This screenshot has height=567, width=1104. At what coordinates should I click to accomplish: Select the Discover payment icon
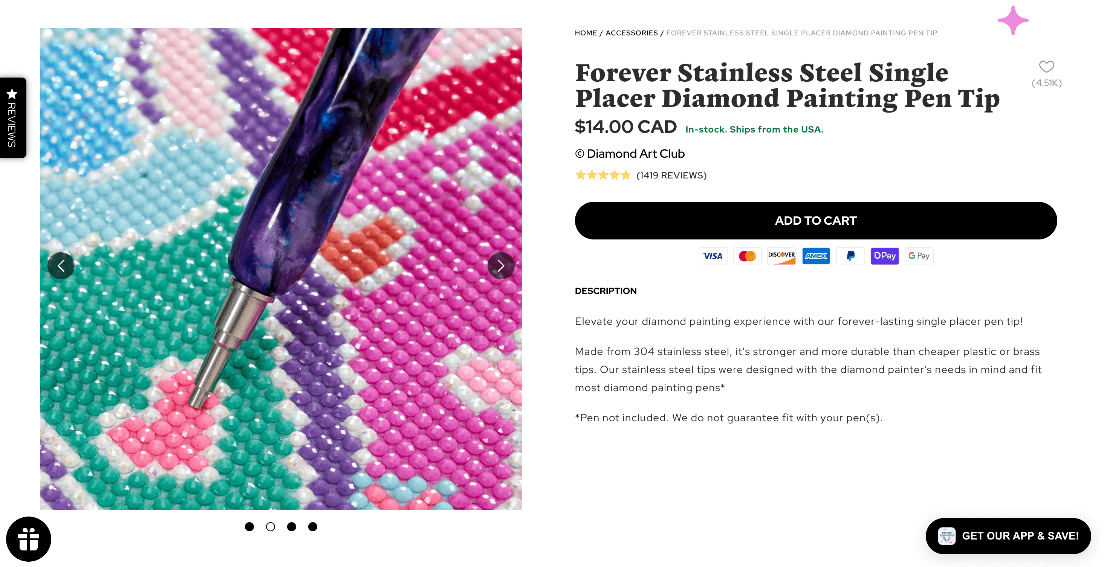(x=781, y=256)
